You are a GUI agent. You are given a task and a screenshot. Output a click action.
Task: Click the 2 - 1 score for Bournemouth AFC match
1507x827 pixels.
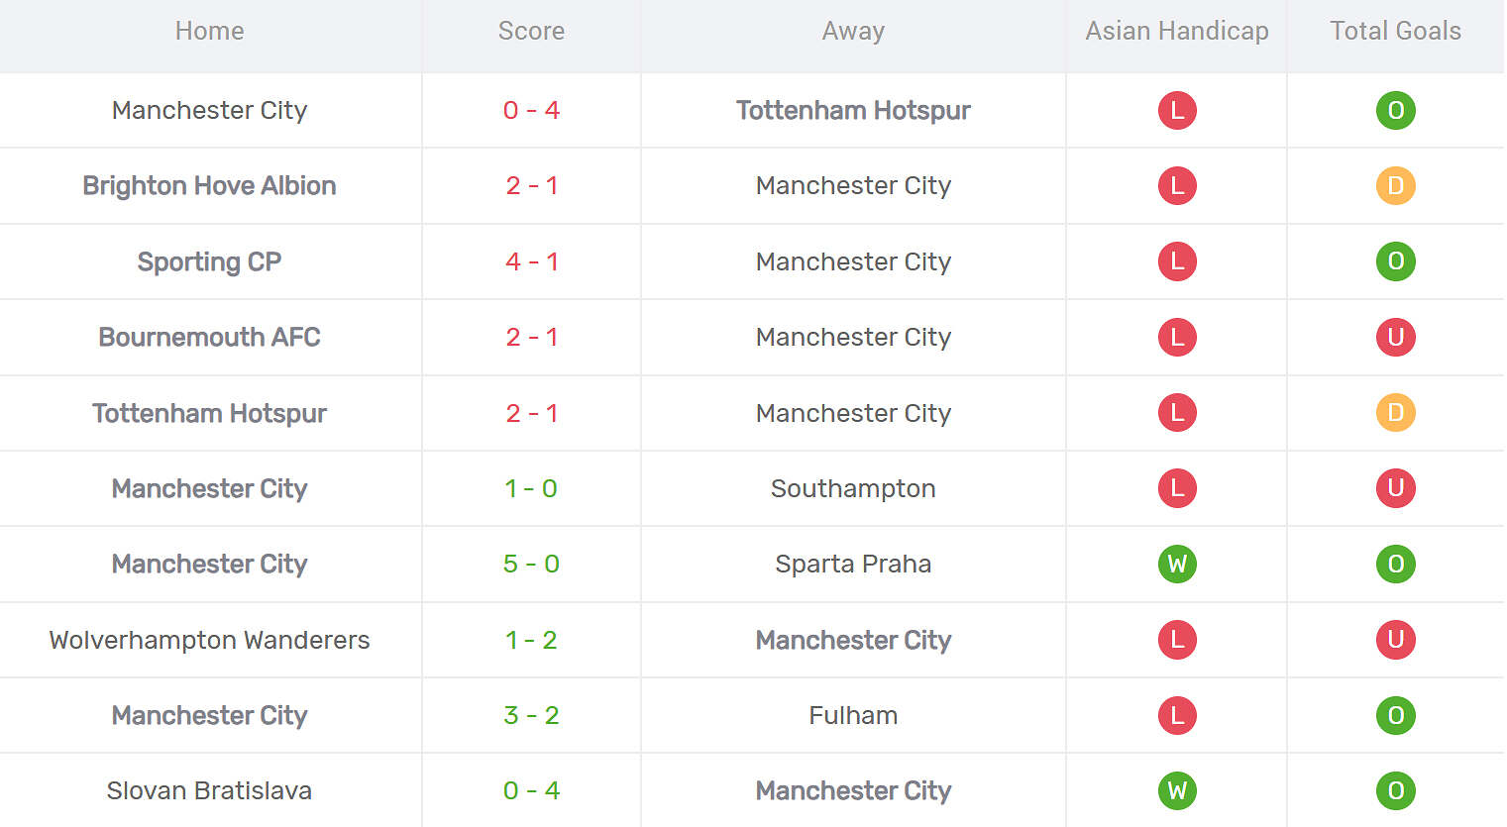[531, 337]
